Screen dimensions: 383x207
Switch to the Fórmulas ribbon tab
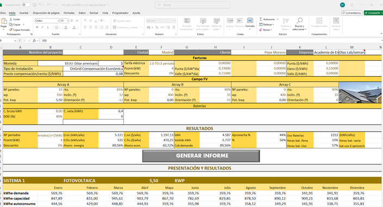click(x=69, y=13)
